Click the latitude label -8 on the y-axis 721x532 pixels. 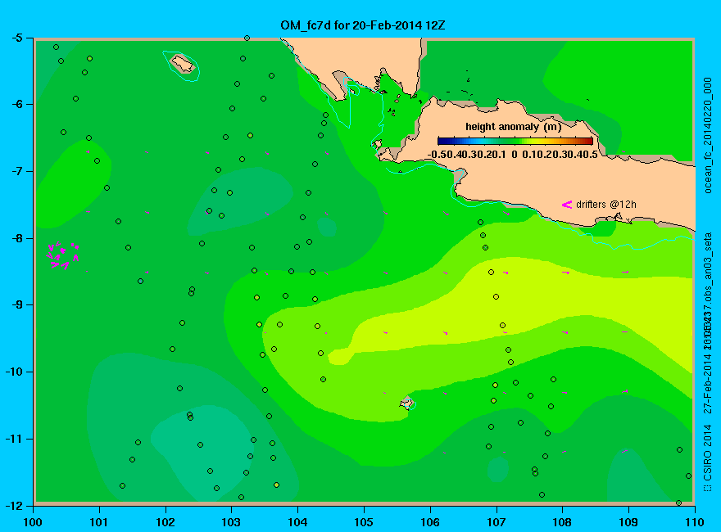click(16, 238)
